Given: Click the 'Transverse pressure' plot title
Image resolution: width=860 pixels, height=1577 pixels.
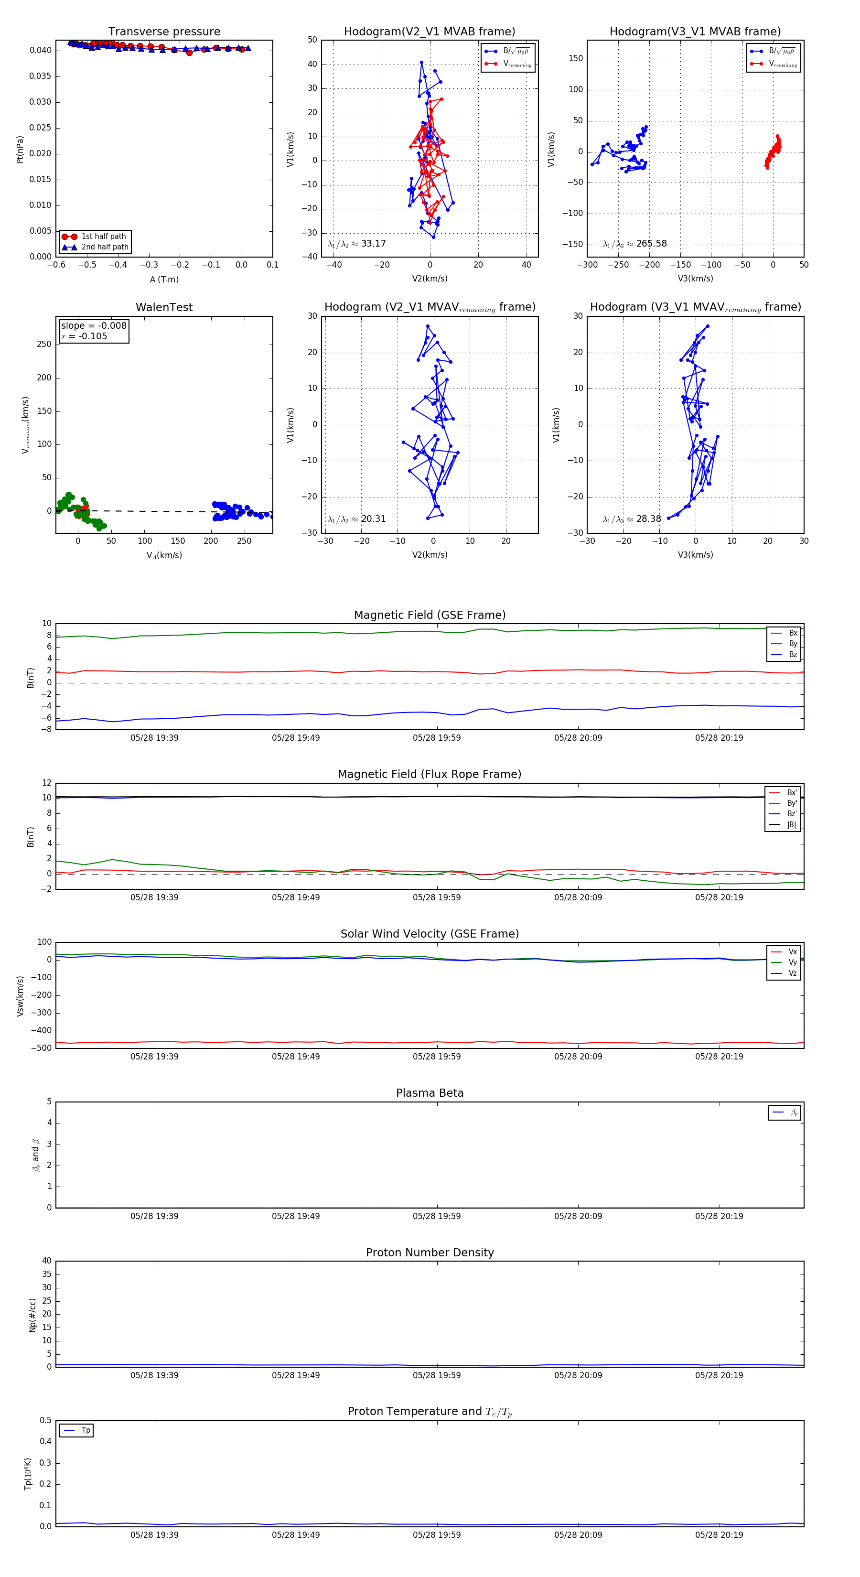Looking at the screenshot, I should [x=164, y=32].
